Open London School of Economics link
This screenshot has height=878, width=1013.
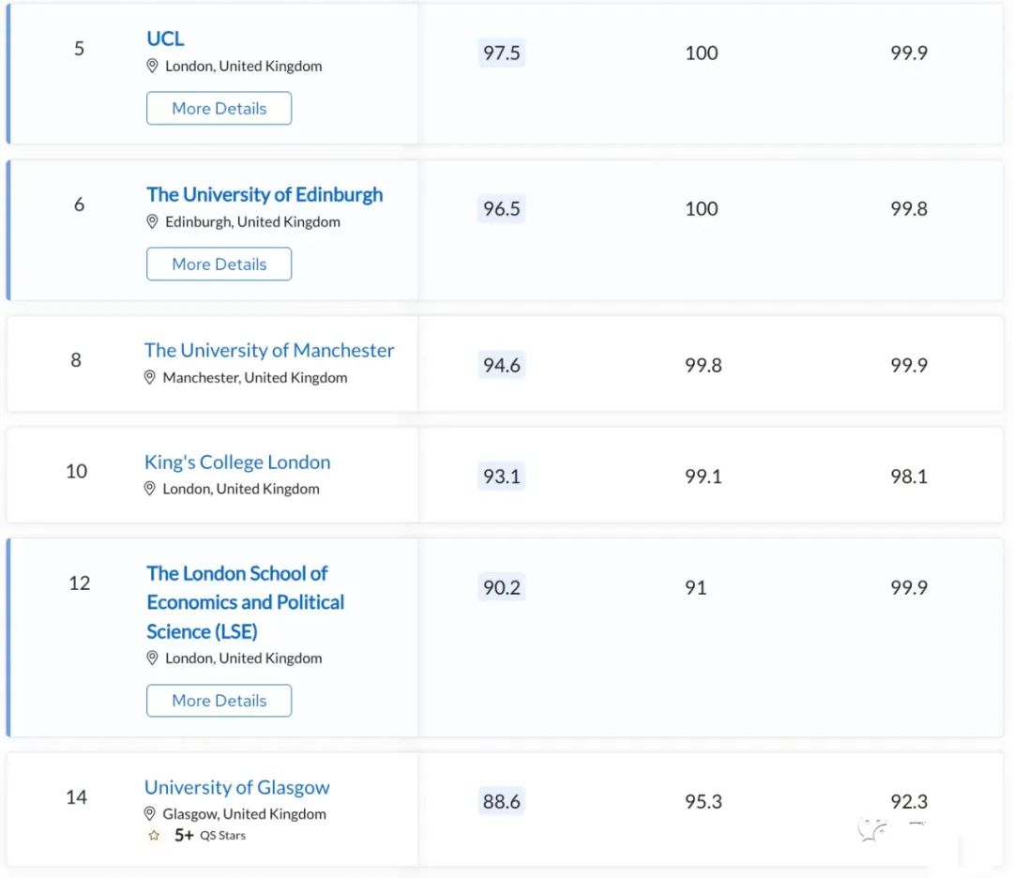(245, 601)
